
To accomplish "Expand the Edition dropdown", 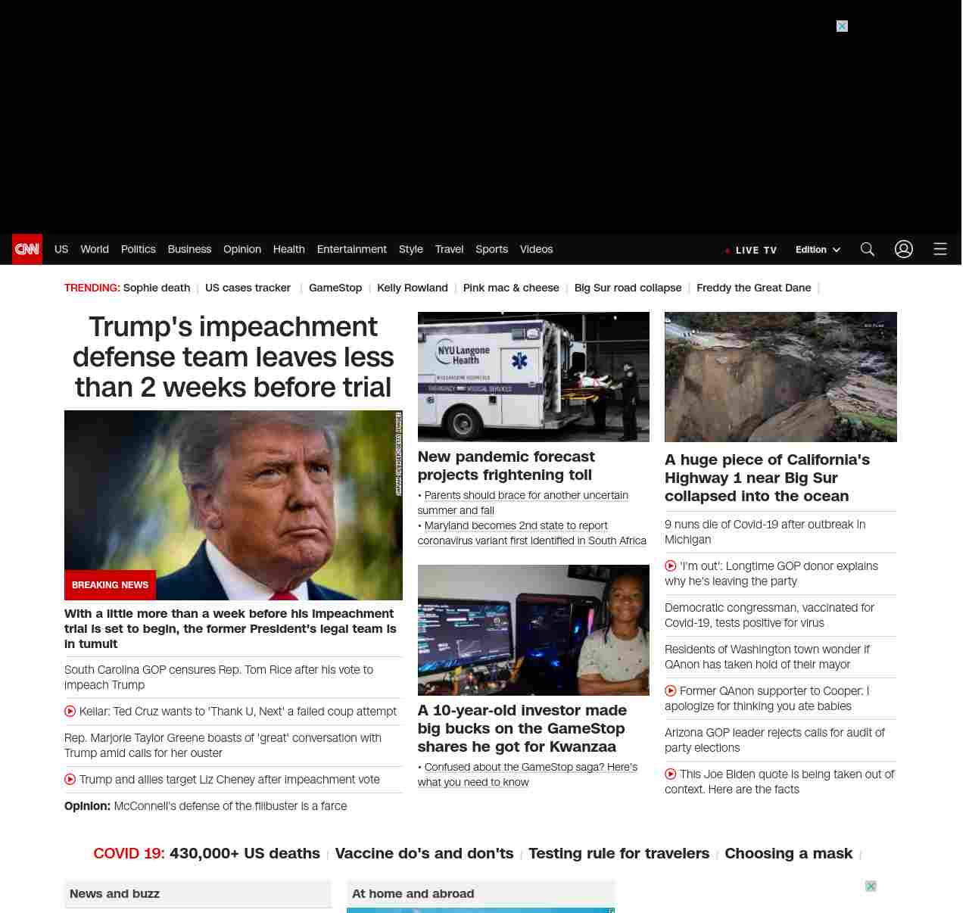I will point(818,250).
